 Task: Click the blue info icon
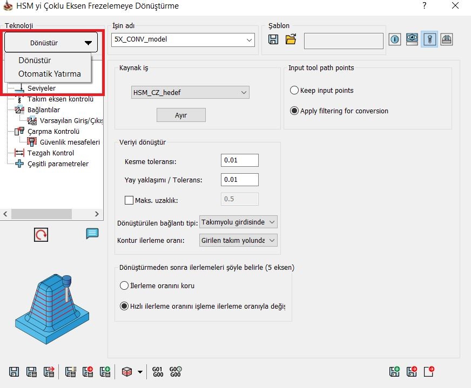pos(395,39)
